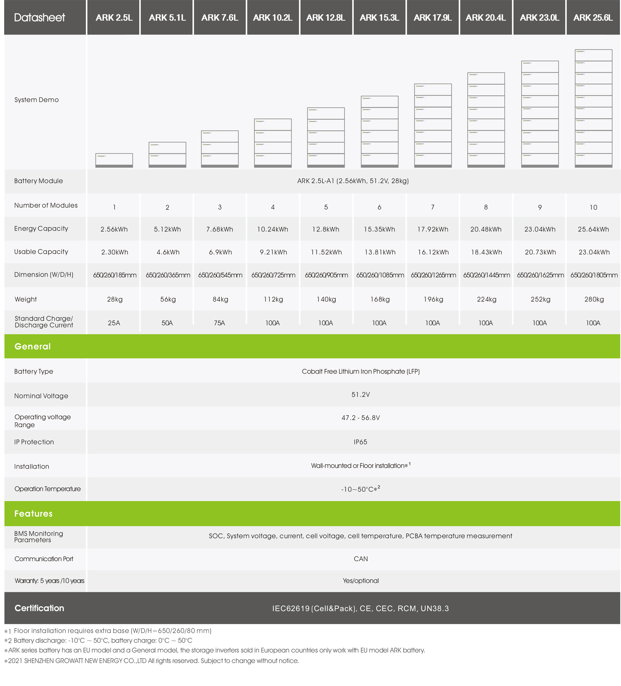Select the 15.35kWh energy capacity cell
621x686 pixels.
(x=379, y=229)
